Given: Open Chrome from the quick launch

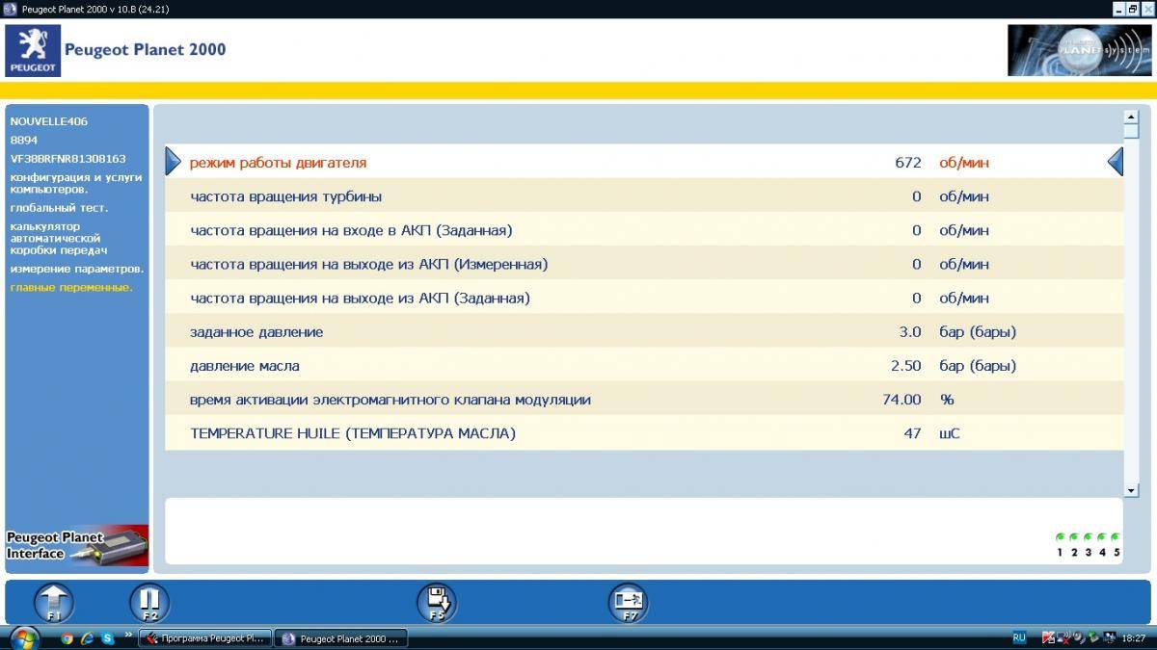Looking at the screenshot, I should coord(67,637).
